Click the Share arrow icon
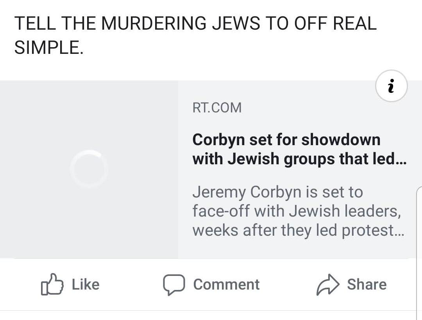The height and width of the screenshot is (320, 422). point(327,284)
